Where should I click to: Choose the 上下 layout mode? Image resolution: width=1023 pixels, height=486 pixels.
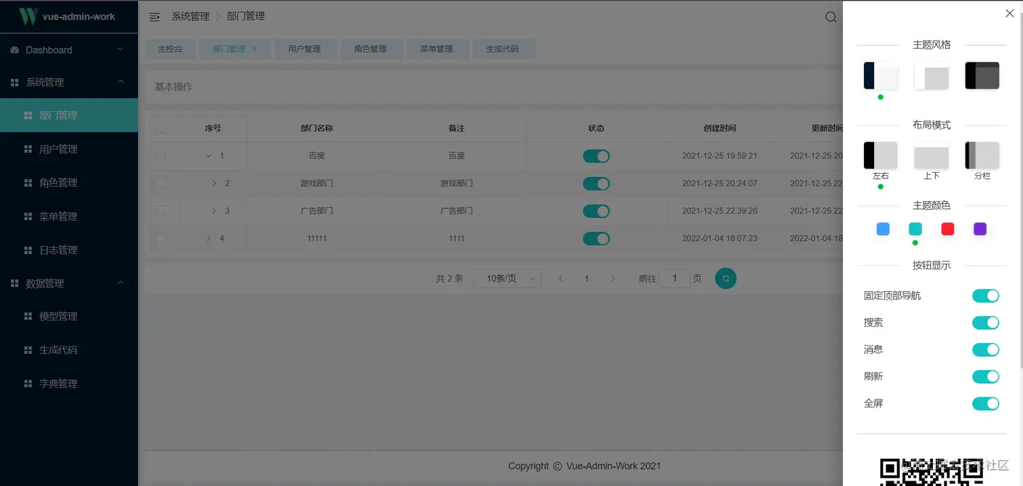click(x=932, y=156)
